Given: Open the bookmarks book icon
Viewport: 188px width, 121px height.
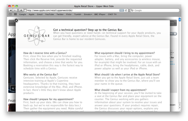Looking at the screenshot, I should point(10,14).
